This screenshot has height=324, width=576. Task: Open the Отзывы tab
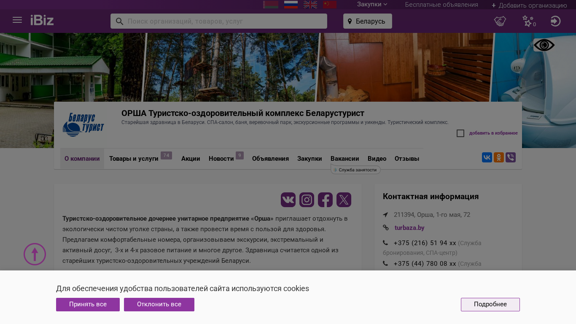coord(407,159)
